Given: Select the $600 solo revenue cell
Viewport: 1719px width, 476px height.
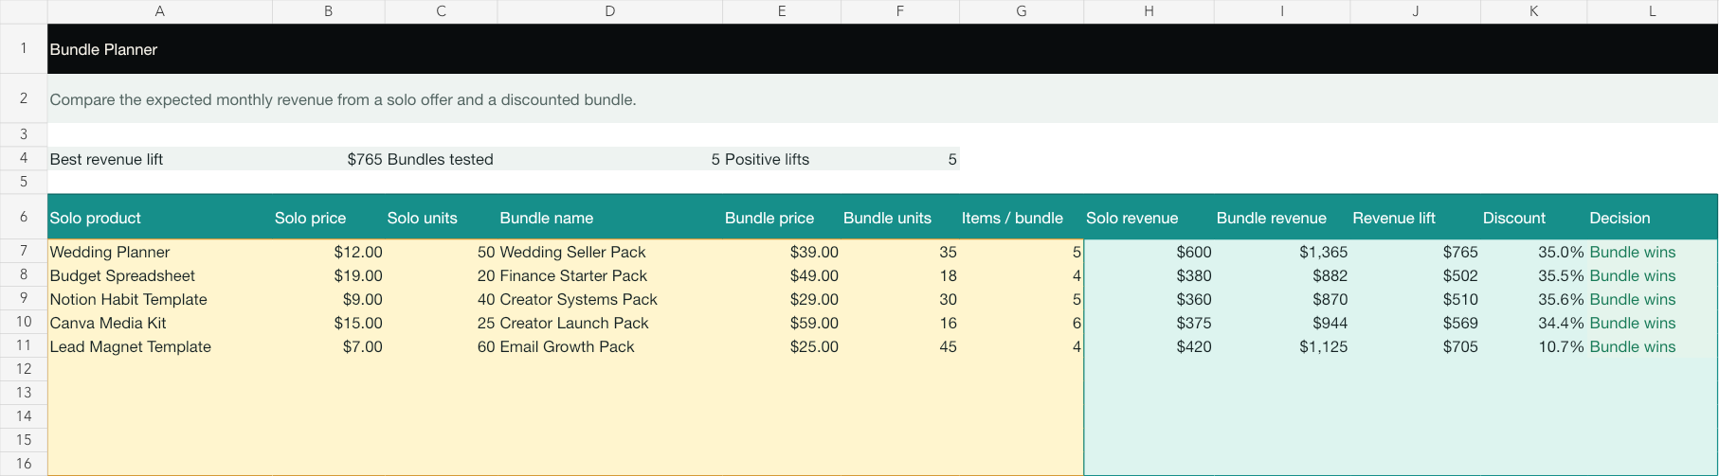Looking at the screenshot, I should click(x=1149, y=252).
